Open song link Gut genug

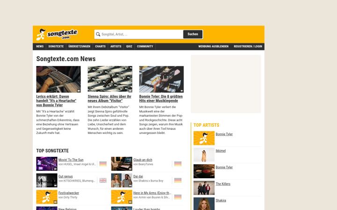click(x=66, y=176)
